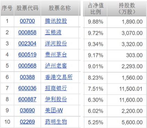Viewport: 147px width, 128px height.
Task: Select the 9.01% net value cell
Action: tap(96, 66)
